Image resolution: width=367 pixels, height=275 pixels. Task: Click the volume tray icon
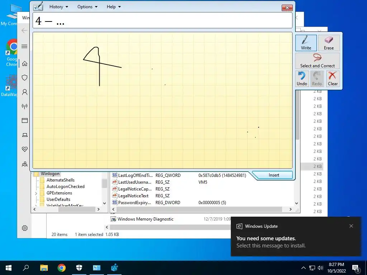[x=320, y=268]
